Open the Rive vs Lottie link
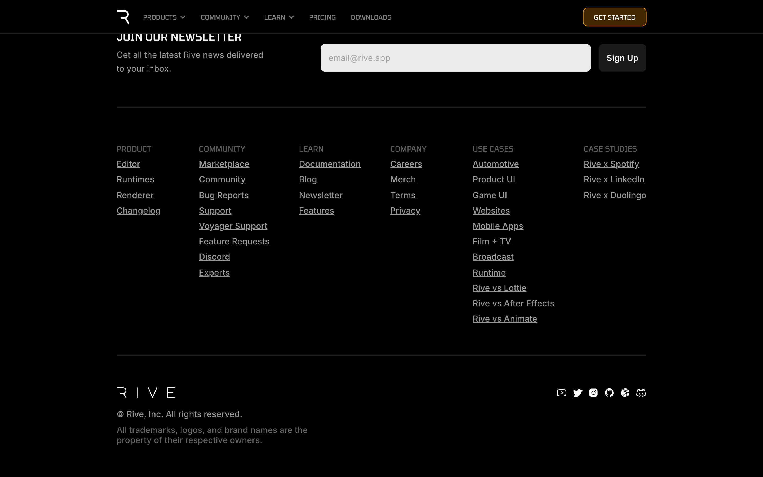The image size is (763, 477). point(499,288)
